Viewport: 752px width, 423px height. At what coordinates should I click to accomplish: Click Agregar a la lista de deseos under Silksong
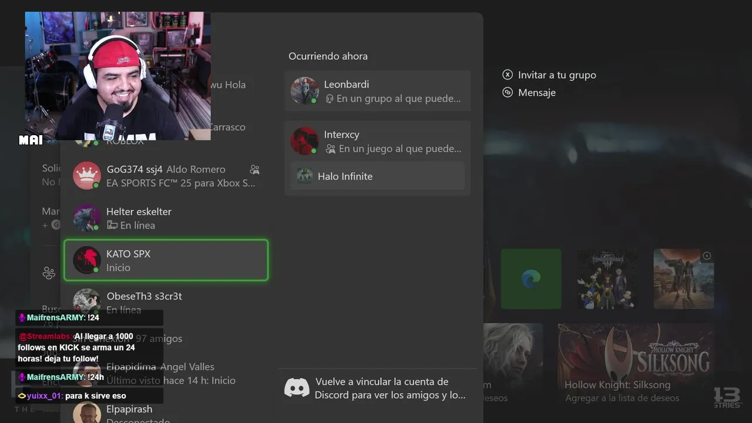tap(622, 398)
